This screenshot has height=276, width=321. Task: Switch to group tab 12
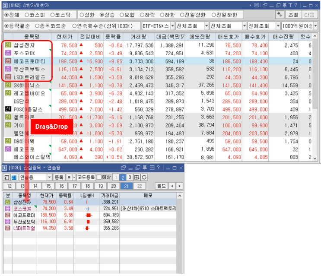tap(10, 186)
